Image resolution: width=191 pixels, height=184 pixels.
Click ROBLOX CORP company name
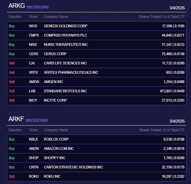[56, 139]
